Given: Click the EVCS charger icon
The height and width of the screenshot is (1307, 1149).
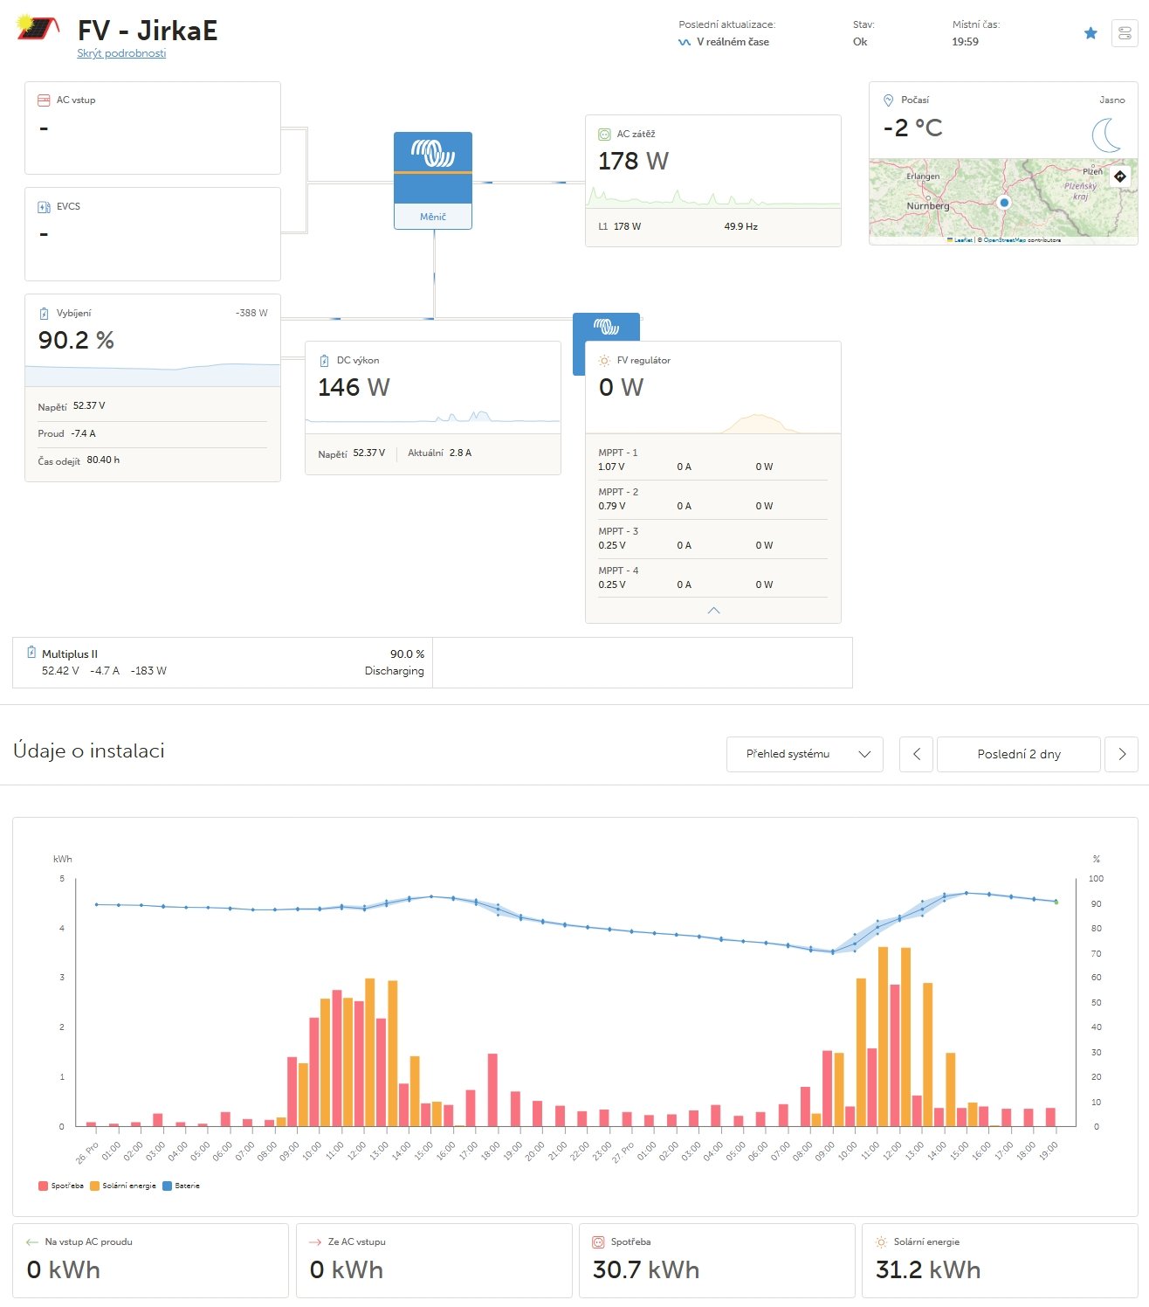Looking at the screenshot, I should (44, 207).
